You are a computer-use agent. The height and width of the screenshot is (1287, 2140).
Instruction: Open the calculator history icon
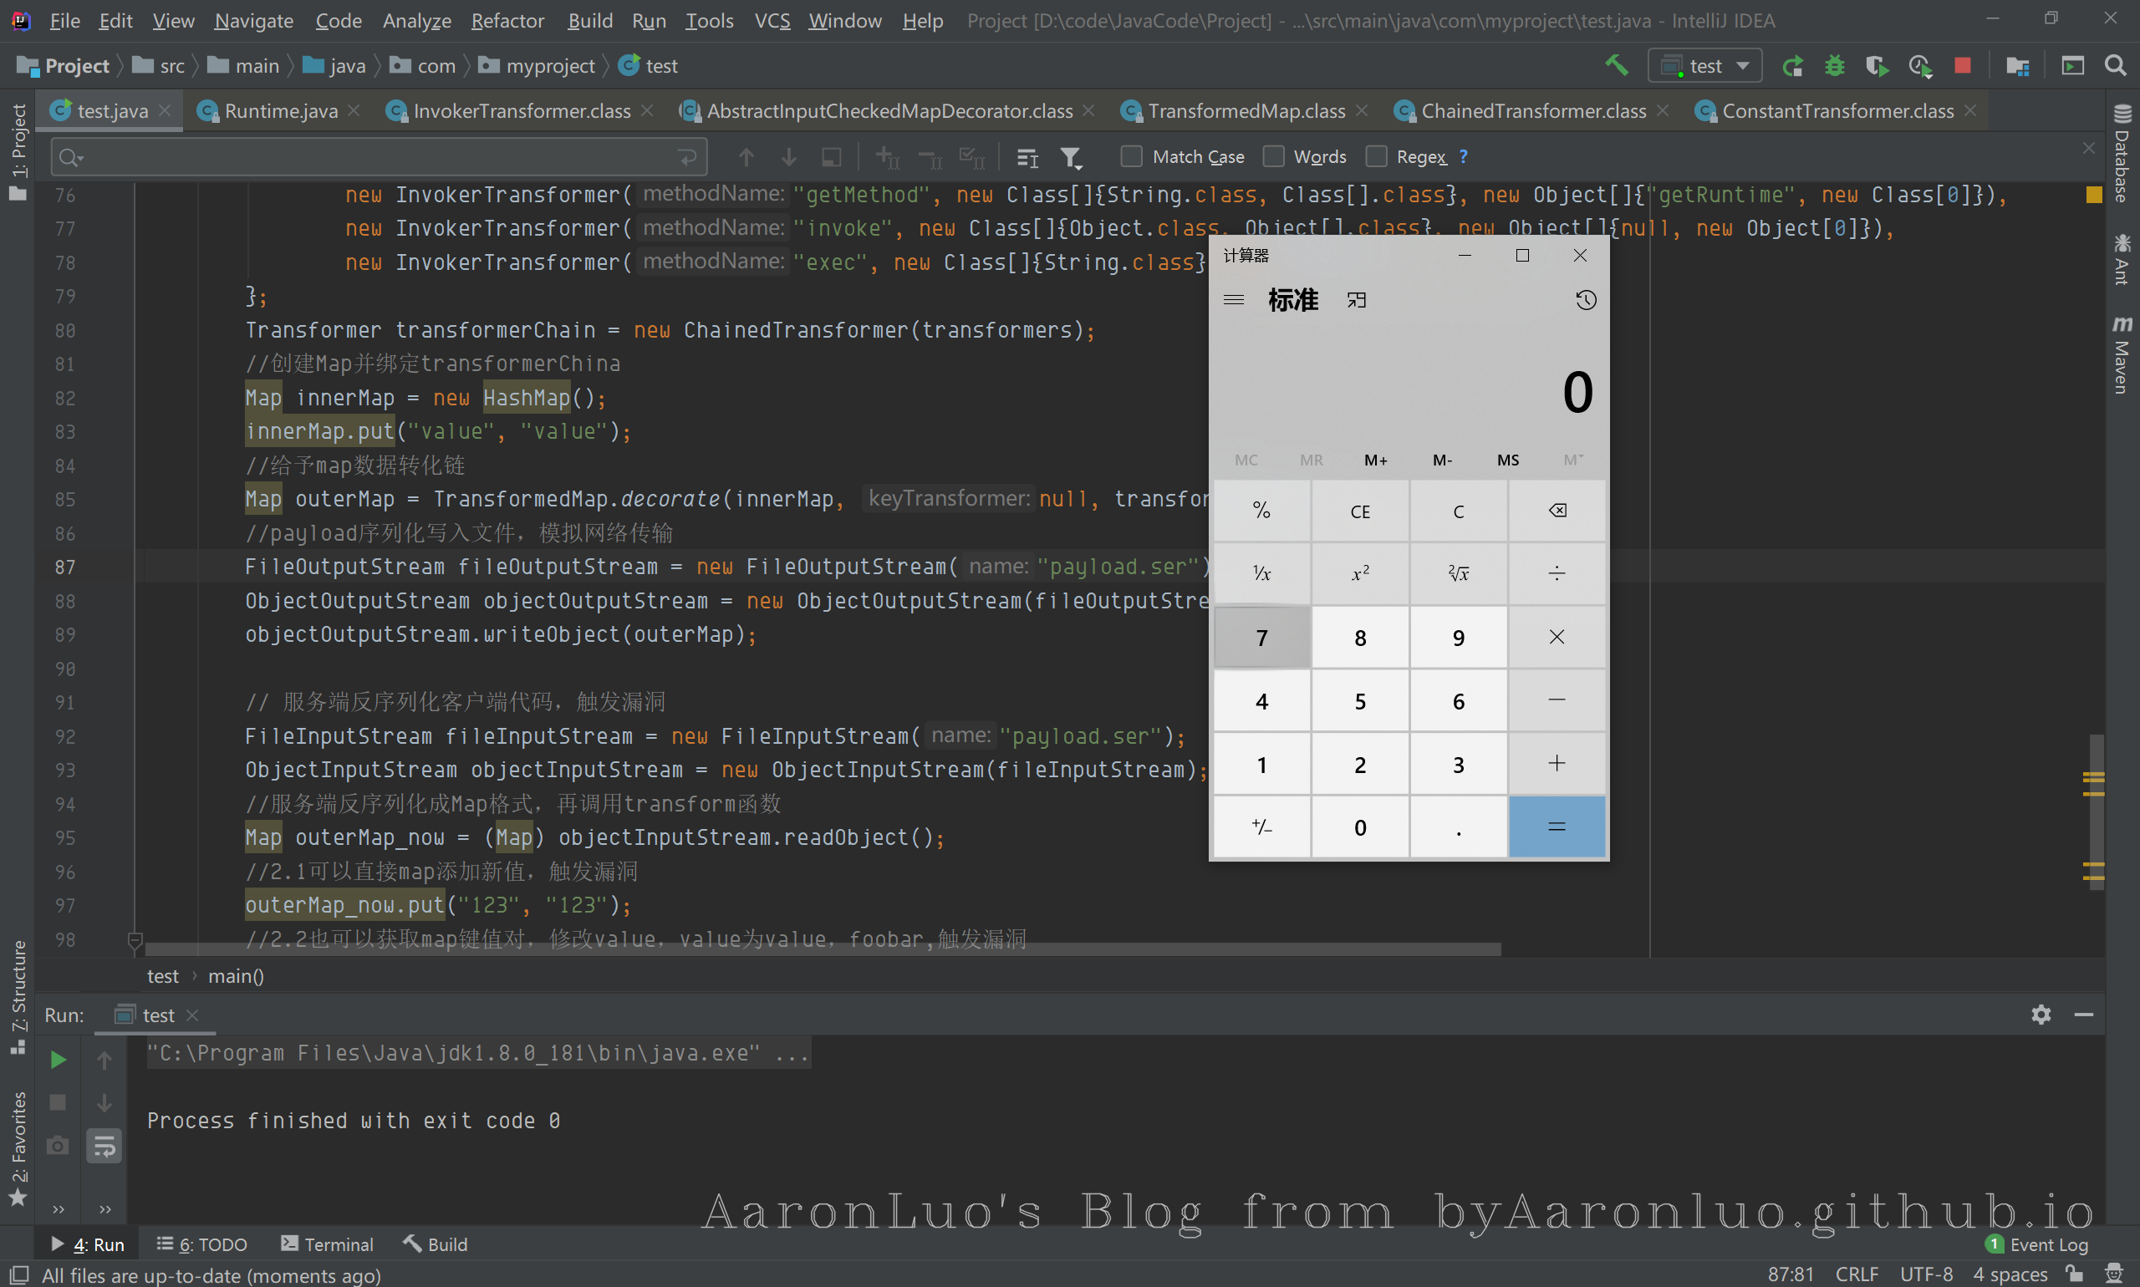pyautogui.click(x=1586, y=300)
